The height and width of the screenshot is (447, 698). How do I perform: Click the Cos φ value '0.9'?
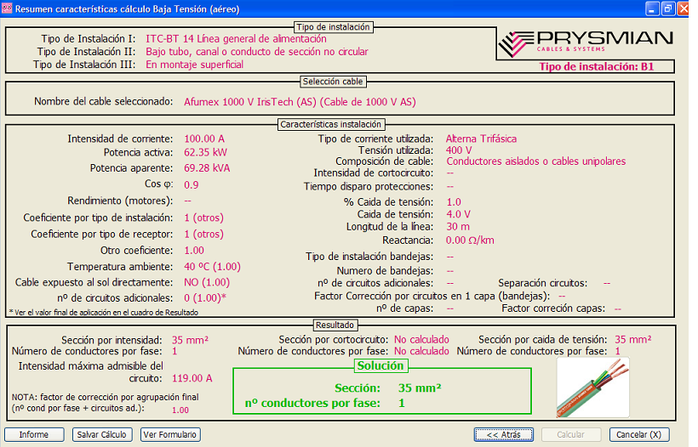point(192,184)
